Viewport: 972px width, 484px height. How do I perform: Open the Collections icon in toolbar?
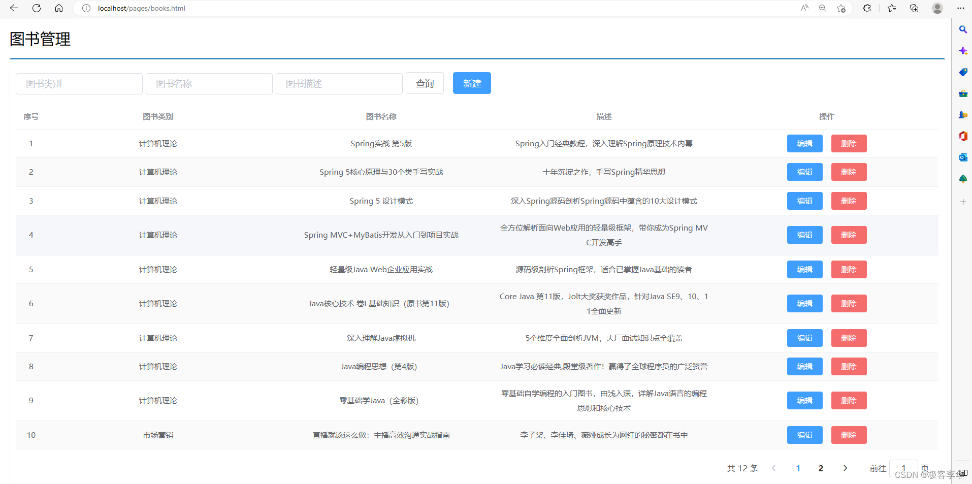914,8
